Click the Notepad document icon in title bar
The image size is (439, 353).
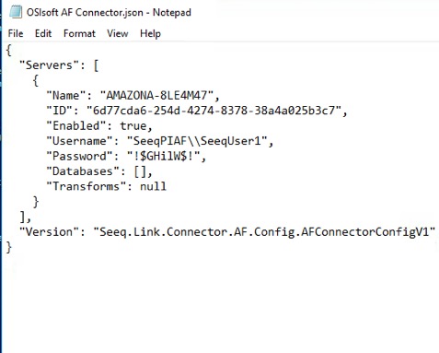pyautogui.click(x=16, y=13)
